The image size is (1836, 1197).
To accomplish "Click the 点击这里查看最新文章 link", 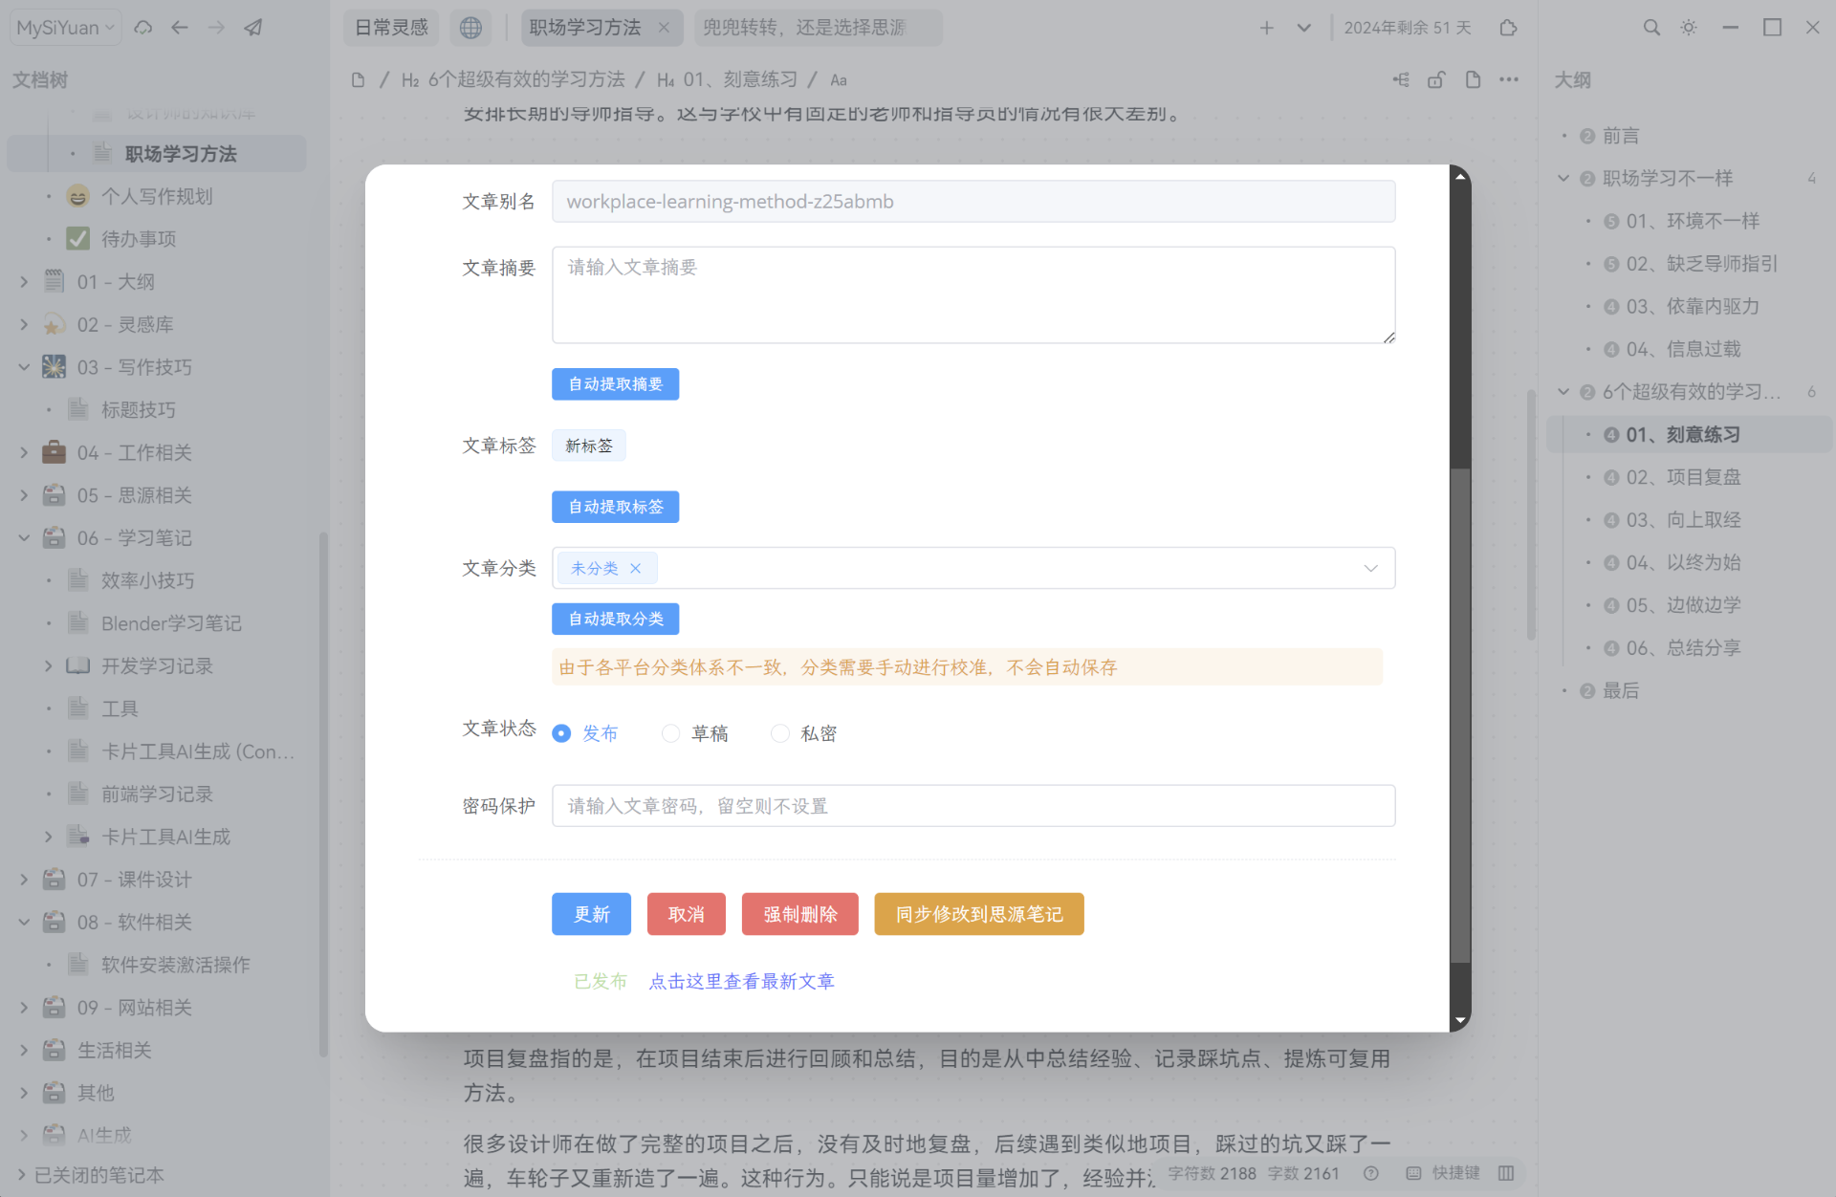I will point(740,982).
